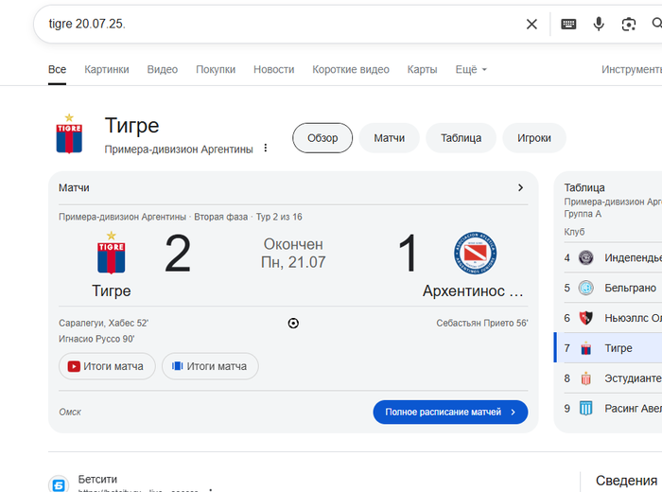The height and width of the screenshot is (492, 662).
Task: Open the Инструменты search tools
Action: click(632, 69)
